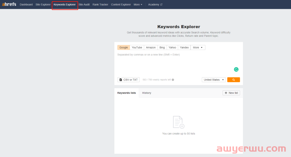Switch to the History tab
This screenshot has width=291, height=157.
(x=147, y=93)
